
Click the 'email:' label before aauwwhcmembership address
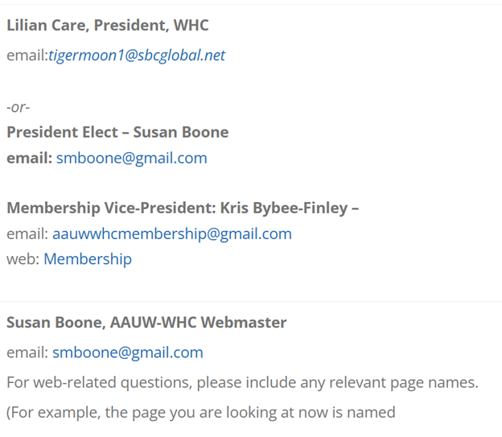[x=27, y=234]
